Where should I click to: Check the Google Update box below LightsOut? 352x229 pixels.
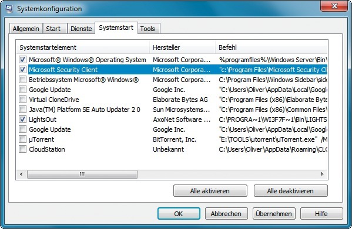point(22,129)
